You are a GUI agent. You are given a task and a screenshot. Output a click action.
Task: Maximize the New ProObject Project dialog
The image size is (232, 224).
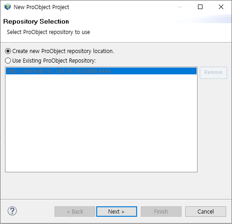[x=200, y=7]
